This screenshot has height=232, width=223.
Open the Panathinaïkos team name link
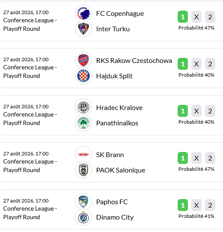click(x=117, y=123)
